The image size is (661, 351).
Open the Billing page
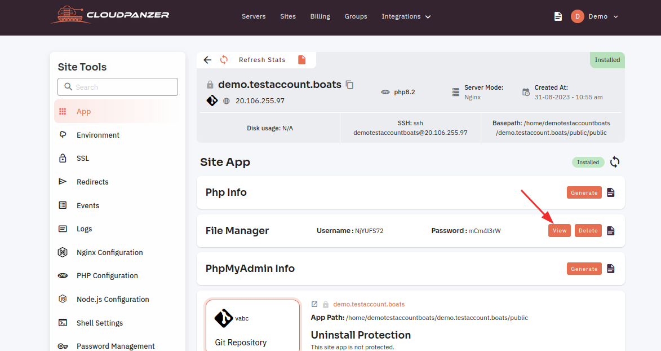(321, 16)
